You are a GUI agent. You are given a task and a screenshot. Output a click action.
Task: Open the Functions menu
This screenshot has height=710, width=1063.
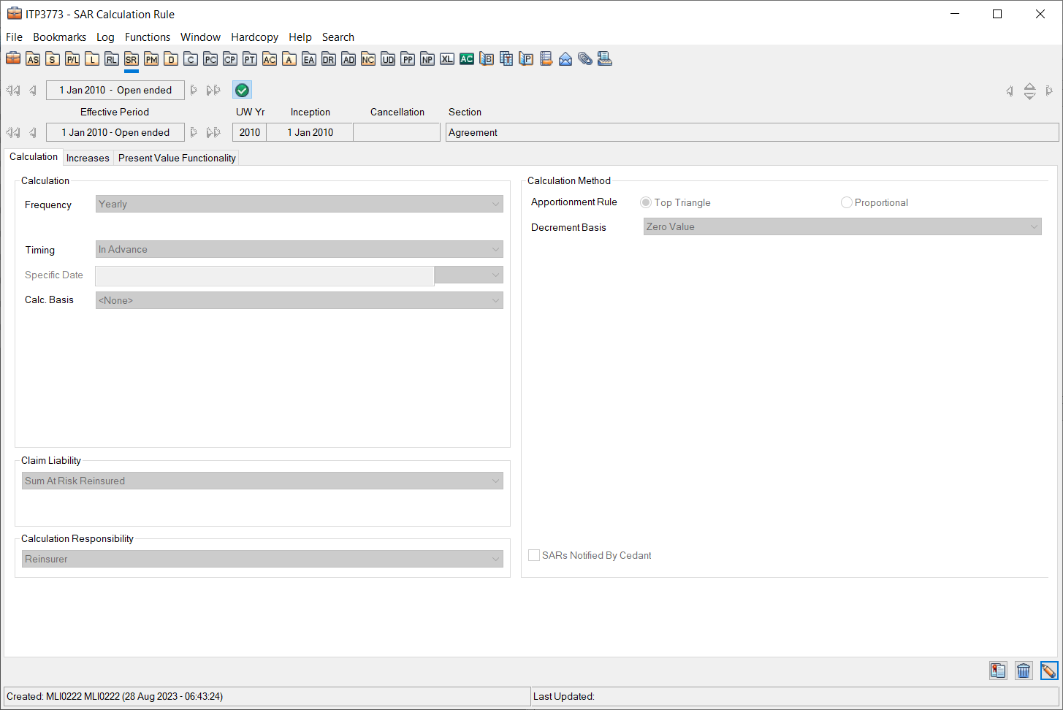coord(147,37)
